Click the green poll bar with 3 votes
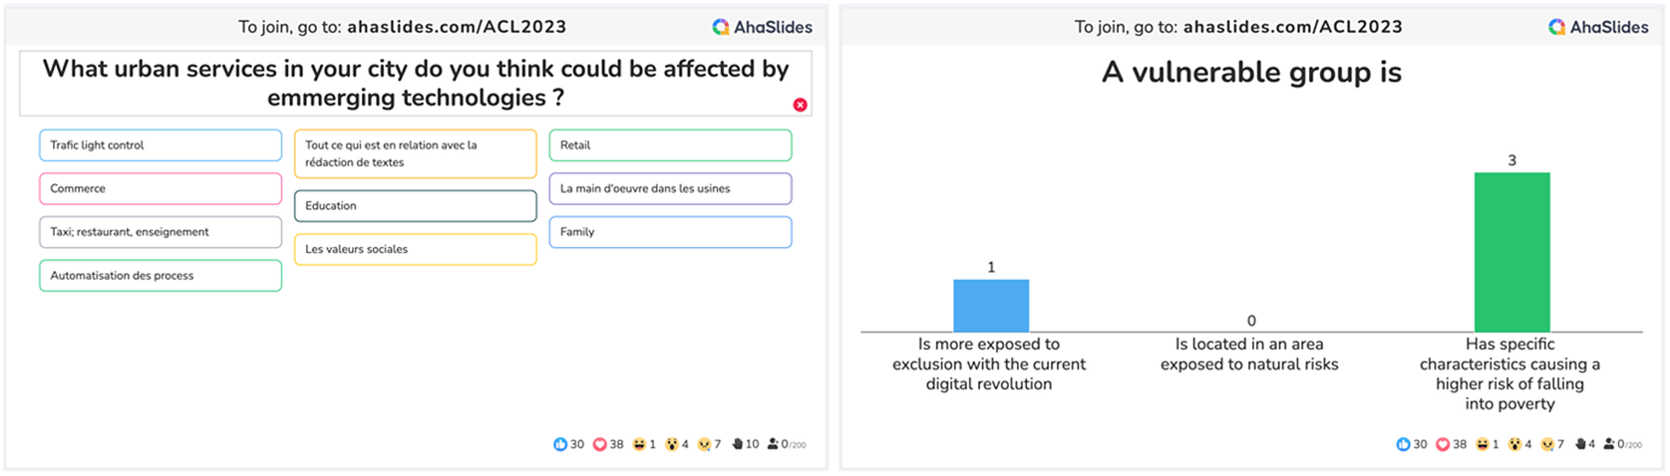Image resolution: width=1670 pixels, height=476 pixels. 1511,252
